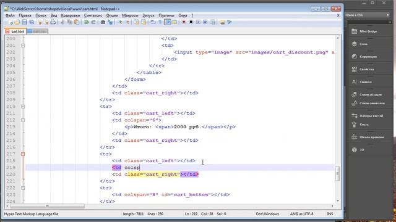Cut selection with the scissors icon
Image resolution: width=396 pixels, height=222 pixels.
pyautogui.click(x=62, y=22)
